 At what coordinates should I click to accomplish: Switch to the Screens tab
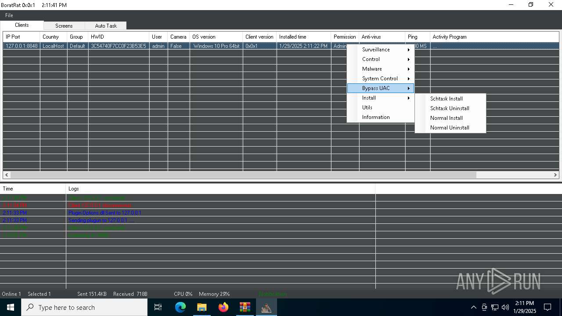64,26
